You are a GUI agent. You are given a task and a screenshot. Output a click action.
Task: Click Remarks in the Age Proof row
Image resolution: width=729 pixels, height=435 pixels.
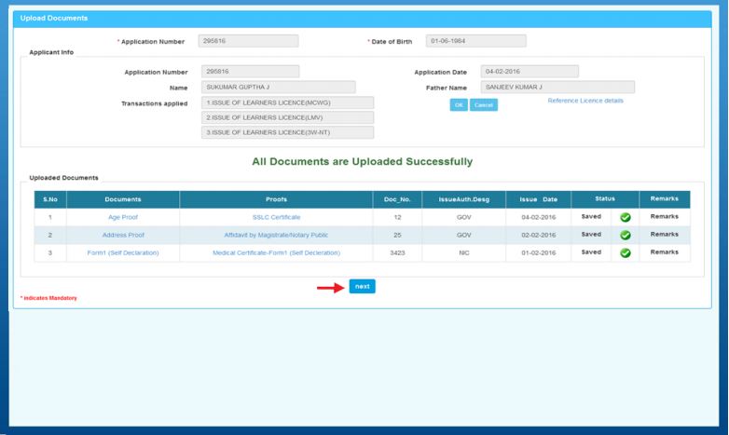tap(664, 217)
